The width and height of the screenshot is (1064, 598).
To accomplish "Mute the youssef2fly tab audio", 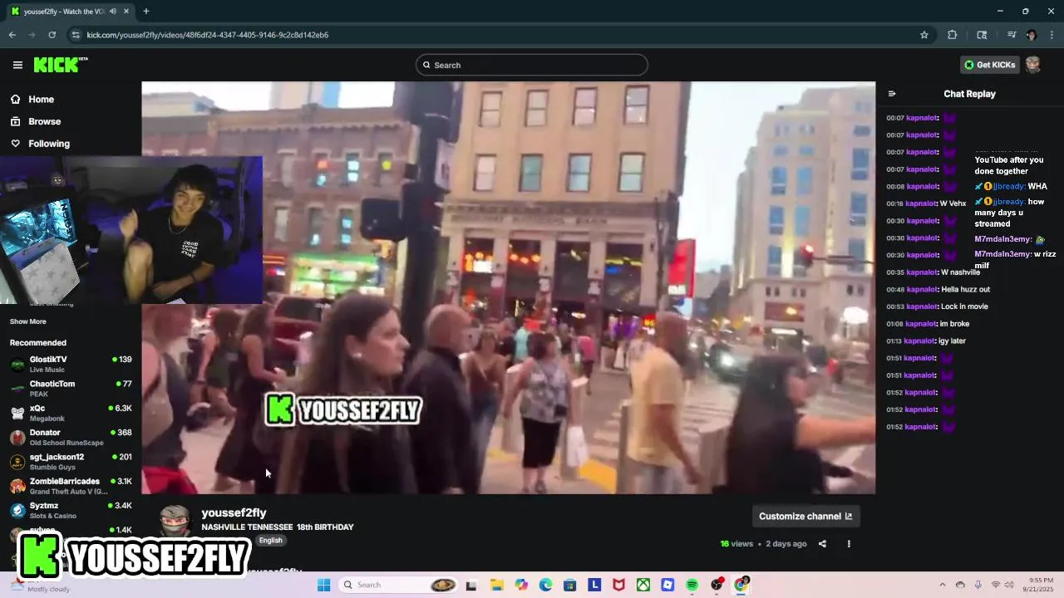I will pyautogui.click(x=112, y=12).
